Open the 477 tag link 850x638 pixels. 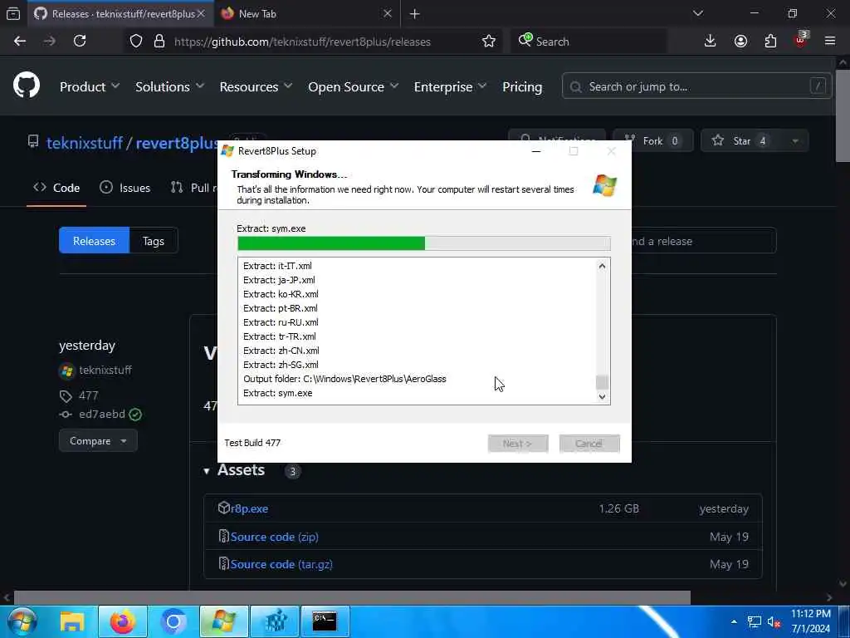pos(88,395)
